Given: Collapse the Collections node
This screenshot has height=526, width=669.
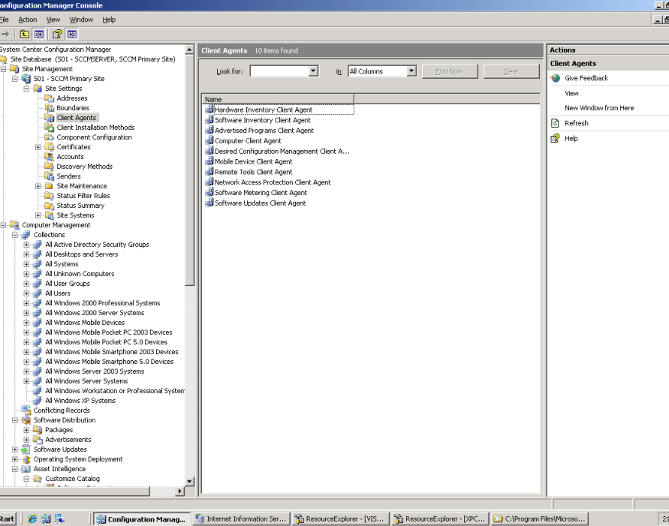Looking at the screenshot, I should pos(15,235).
